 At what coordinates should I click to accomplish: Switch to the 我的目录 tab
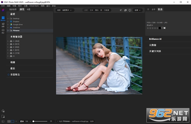[x=13, y=10]
